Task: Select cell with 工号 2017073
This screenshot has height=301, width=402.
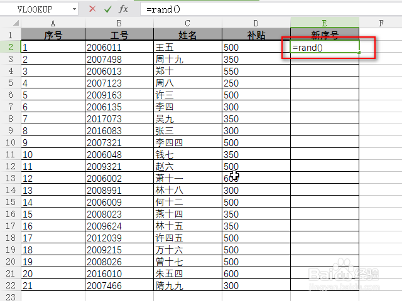Action: 119,119
